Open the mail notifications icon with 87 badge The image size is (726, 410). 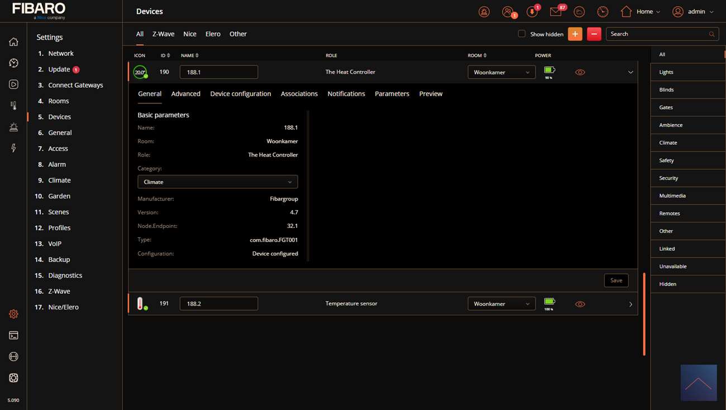point(556,12)
